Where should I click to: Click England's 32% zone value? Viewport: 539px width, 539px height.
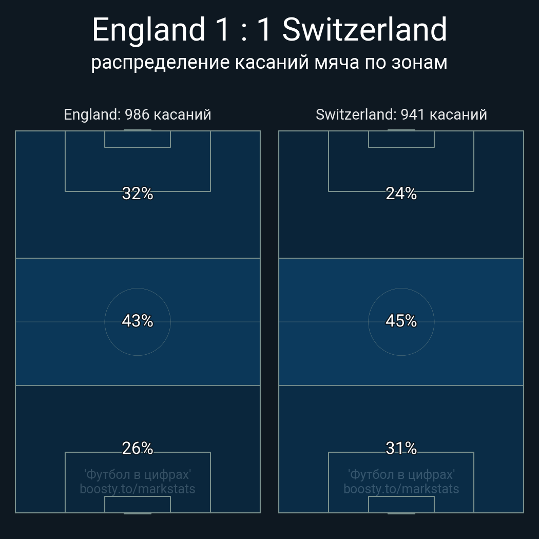pos(138,194)
